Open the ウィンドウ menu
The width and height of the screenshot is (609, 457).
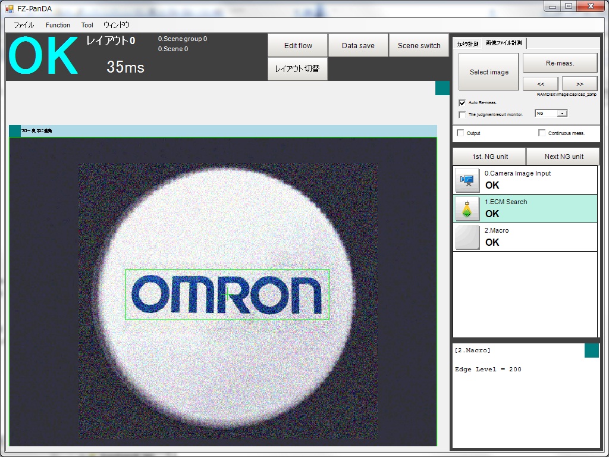[117, 25]
